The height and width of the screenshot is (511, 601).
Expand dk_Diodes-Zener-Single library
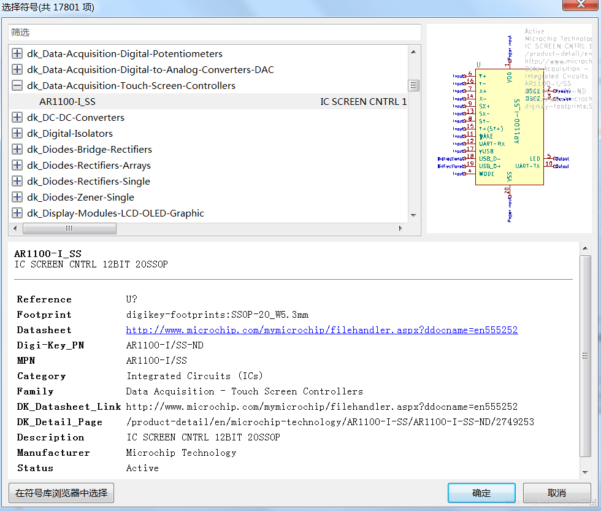[17, 197]
